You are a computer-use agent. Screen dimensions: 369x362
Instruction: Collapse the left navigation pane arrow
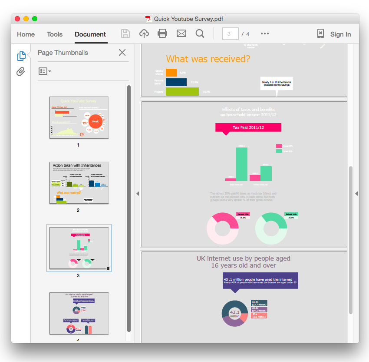coord(138,194)
